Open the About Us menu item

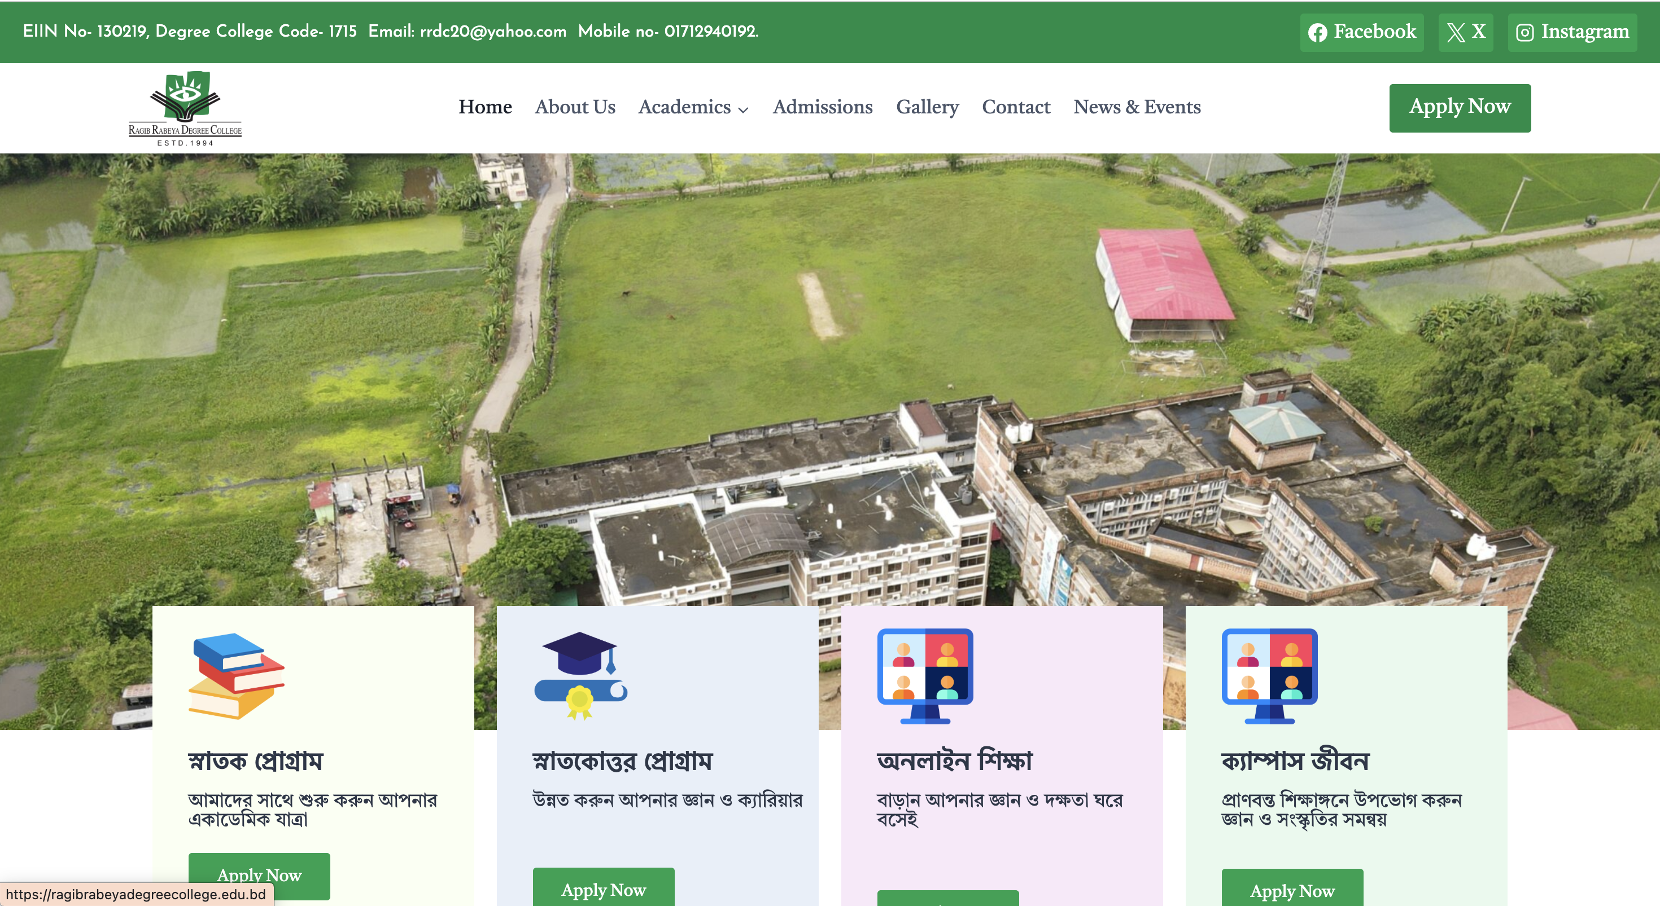pos(575,108)
